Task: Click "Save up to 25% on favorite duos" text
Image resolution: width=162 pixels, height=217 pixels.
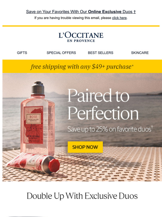Action: (x=110, y=129)
